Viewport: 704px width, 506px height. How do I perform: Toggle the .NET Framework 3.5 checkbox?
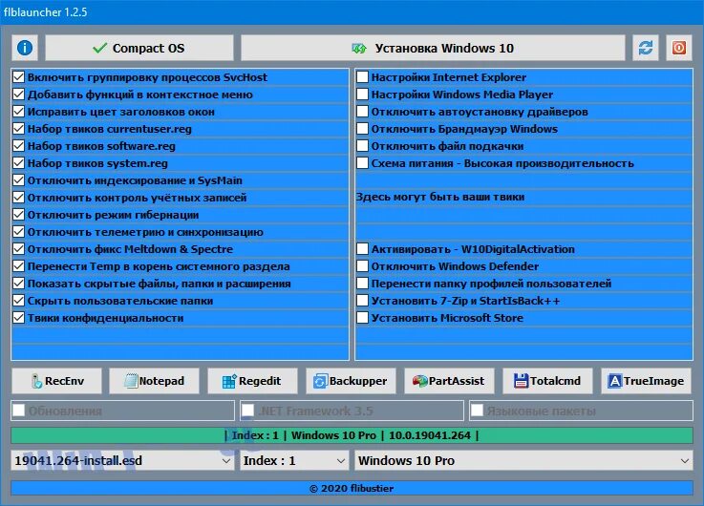[x=247, y=410]
